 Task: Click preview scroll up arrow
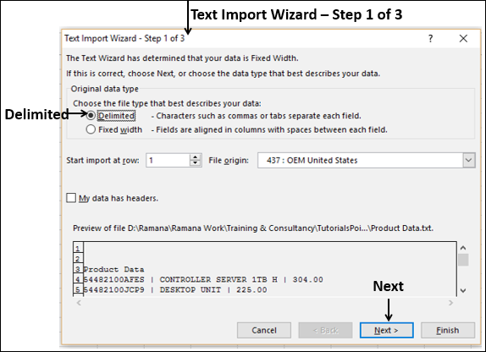coord(463,248)
